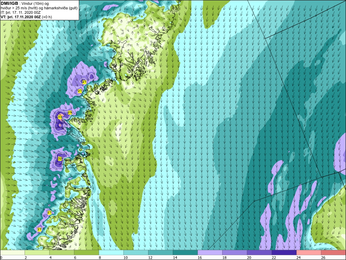Click the southernmost yellow 27 gust label
Image resolution: width=346 pixels, height=260 pixels.
point(39,229)
